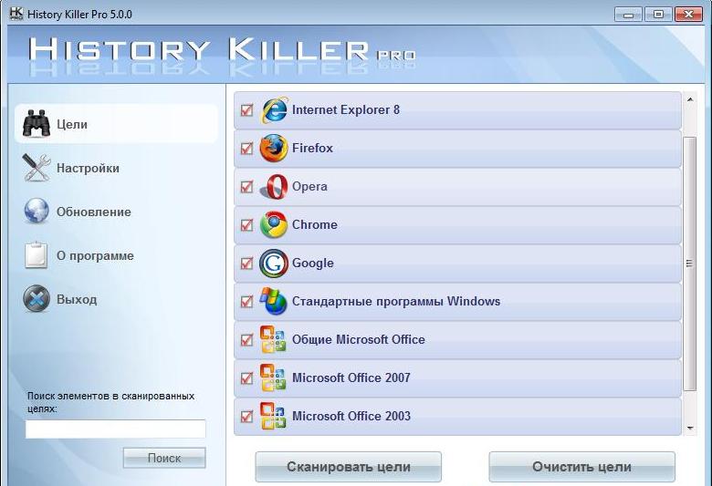Click the Windows flag globe icon
Screen dimensions: 712x486
[273, 301]
